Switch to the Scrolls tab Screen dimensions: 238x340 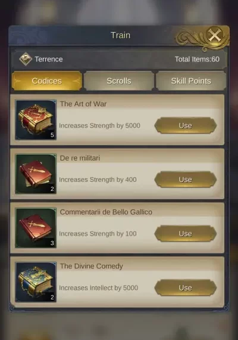[x=119, y=81]
